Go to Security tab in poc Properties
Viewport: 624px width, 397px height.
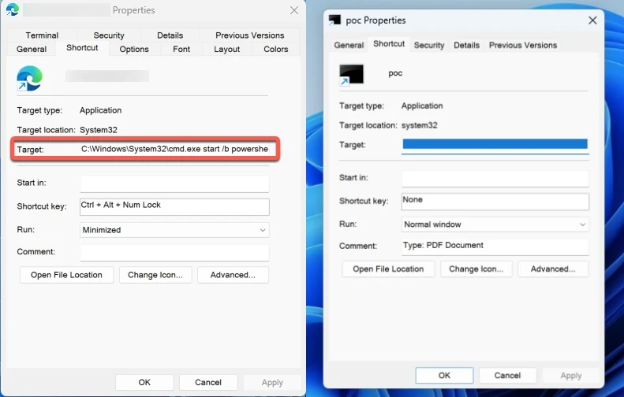(x=429, y=45)
